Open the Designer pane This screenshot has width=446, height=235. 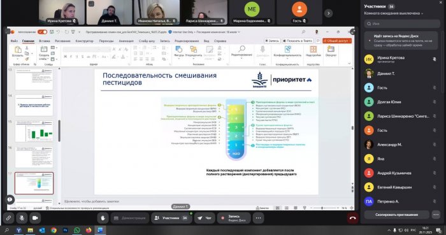(x=331, y=52)
